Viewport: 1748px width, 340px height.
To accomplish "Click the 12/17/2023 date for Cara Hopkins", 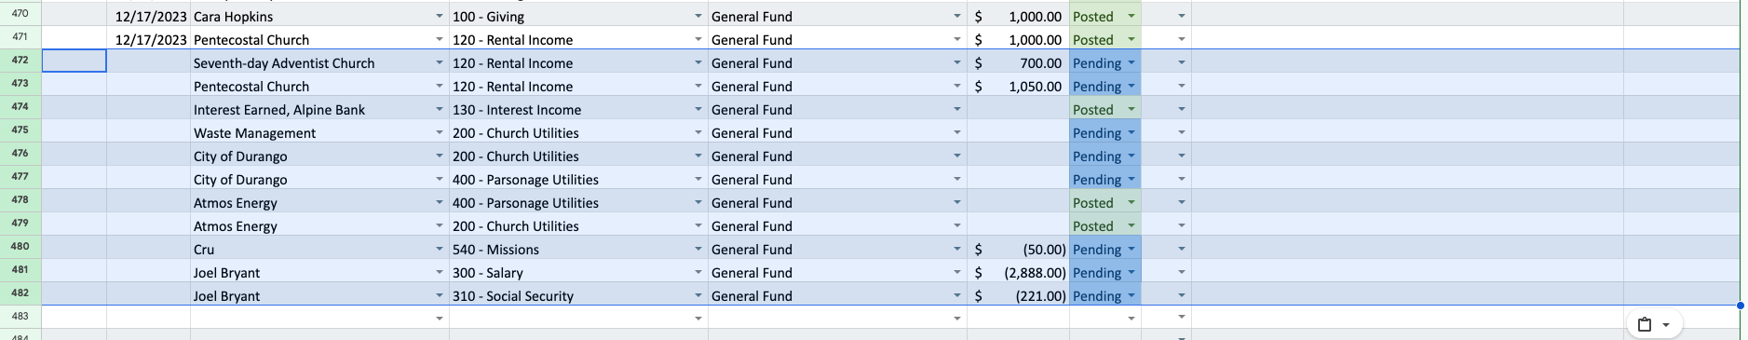I will point(151,16).
